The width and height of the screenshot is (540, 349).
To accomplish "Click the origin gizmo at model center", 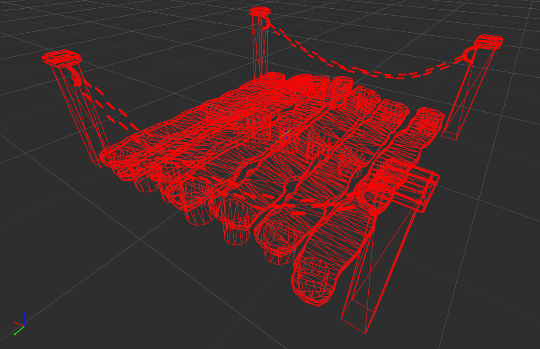I will point(287,131).
